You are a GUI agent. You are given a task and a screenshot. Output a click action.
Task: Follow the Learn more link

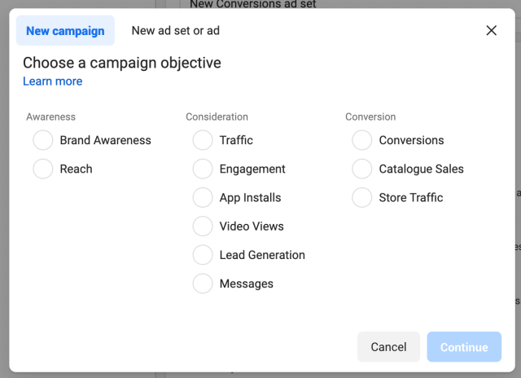(52, 81)
